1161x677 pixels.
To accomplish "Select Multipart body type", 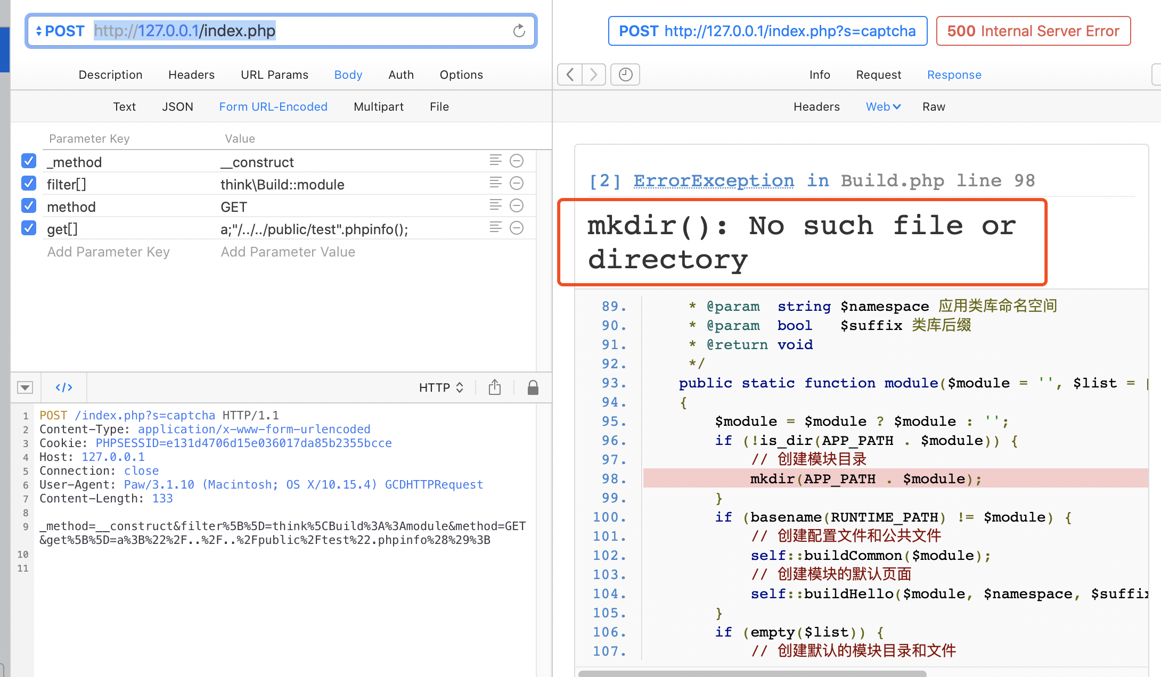I will coord(379,106).
